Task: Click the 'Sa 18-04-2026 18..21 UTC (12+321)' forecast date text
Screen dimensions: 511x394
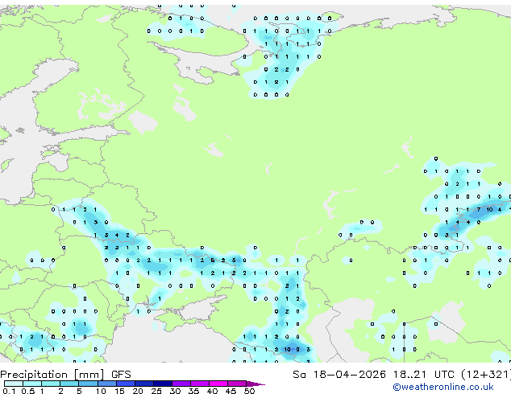Action: coord(401,375)
